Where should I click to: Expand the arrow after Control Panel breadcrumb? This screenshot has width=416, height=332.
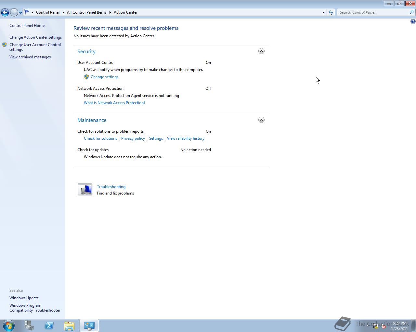coord(63,12)
